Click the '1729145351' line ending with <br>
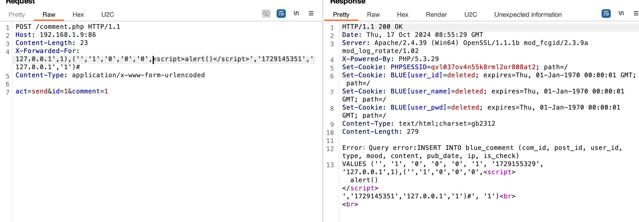 pyautogui.click(x=429, y=196)
